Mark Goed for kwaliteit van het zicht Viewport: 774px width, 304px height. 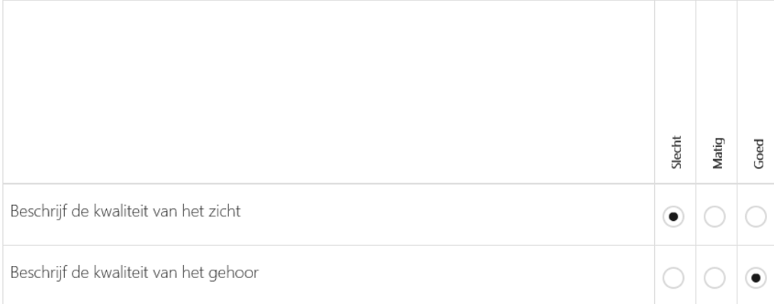pyautogui.click(x=756, y=216)
